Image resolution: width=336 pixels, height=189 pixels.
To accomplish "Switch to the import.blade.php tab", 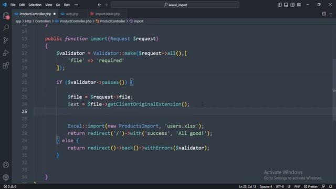I will point(107,14).
